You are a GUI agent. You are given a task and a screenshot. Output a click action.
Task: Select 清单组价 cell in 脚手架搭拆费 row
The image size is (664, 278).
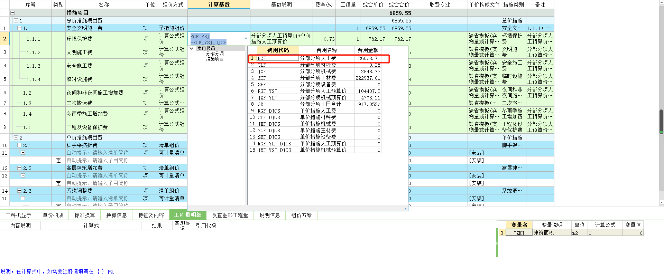click(x=173, y=145)
